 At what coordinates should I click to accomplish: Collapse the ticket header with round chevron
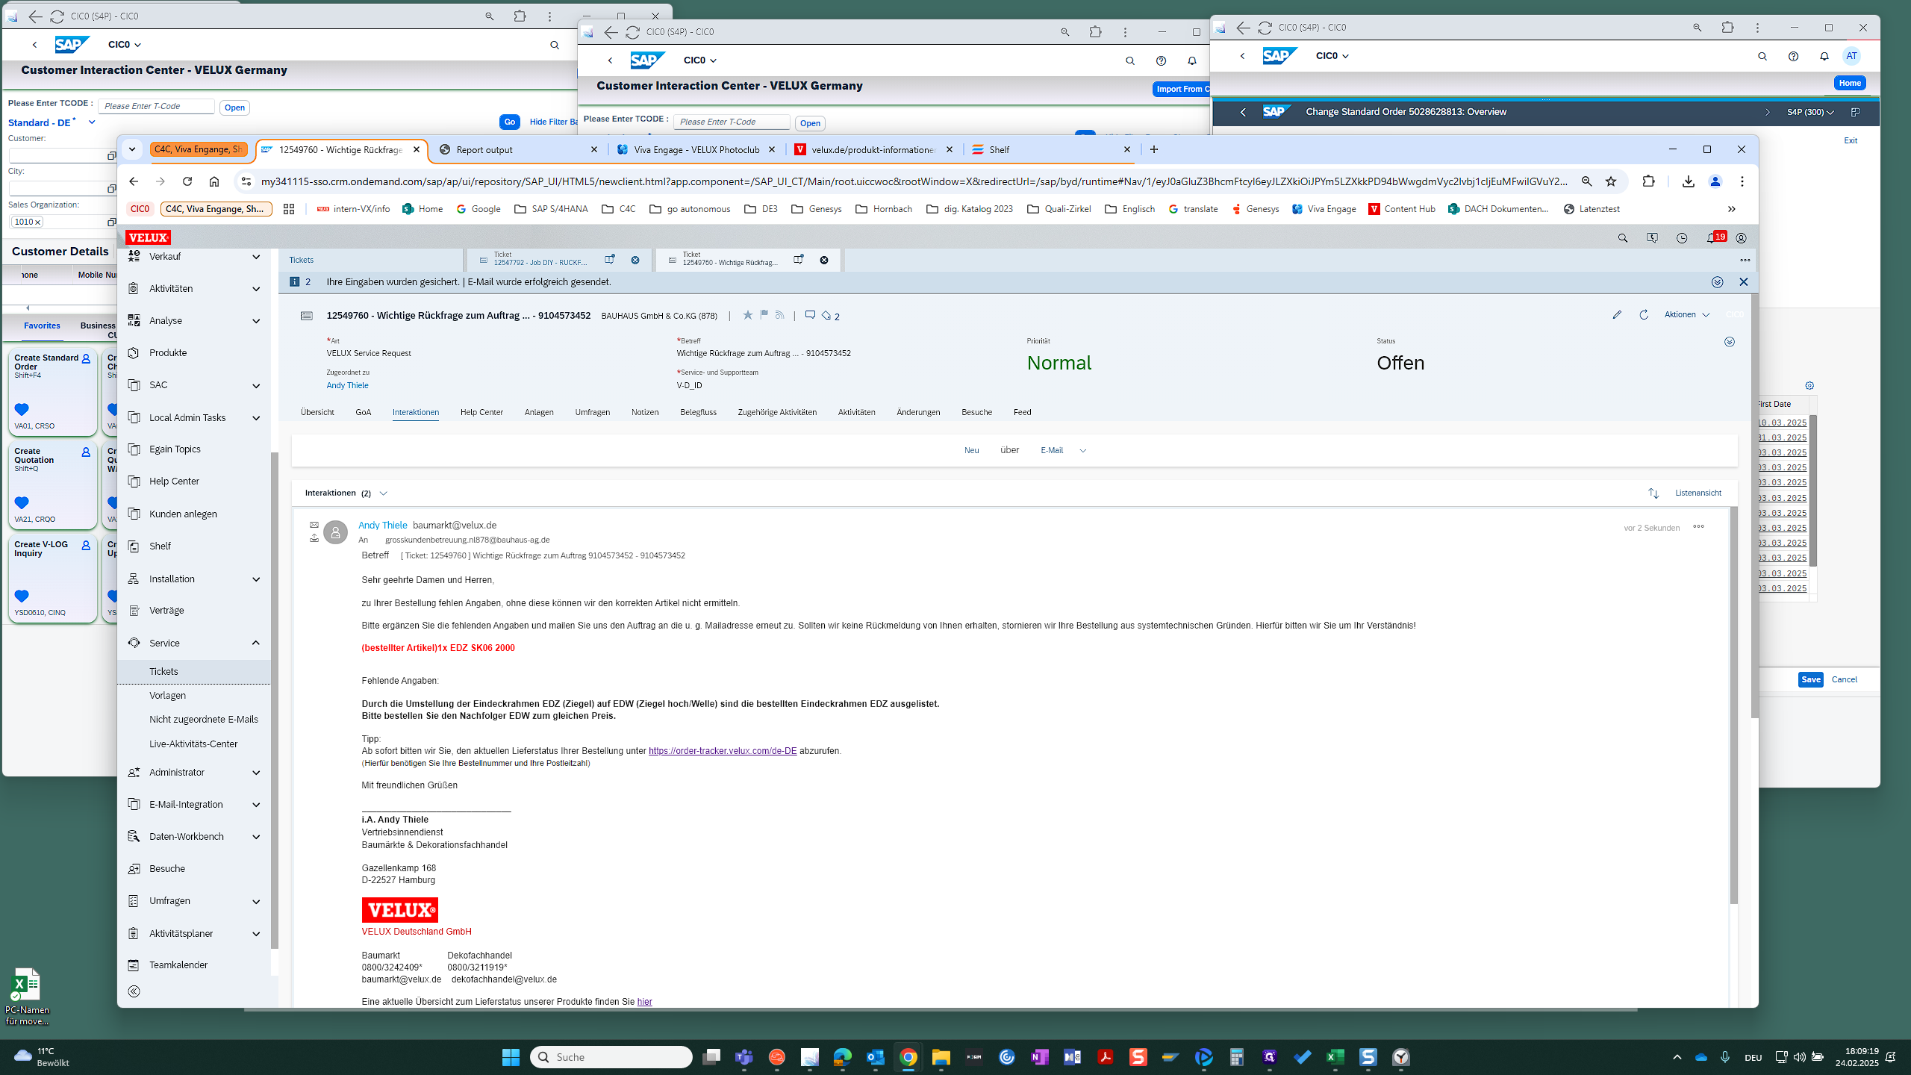point(1730,342)
